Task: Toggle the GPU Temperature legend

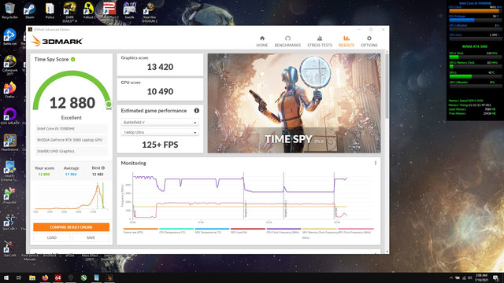Action: click(x=212, y=230)
